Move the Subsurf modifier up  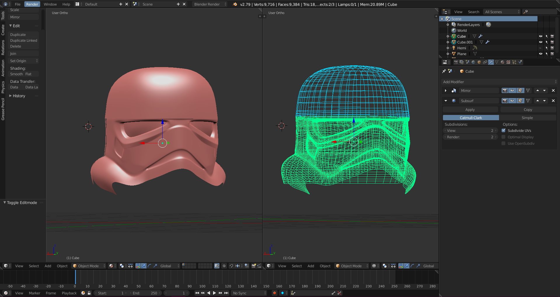tap(538, 101)
